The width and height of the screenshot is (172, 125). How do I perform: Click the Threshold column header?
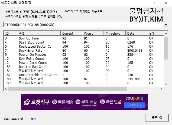click(115, 33)
